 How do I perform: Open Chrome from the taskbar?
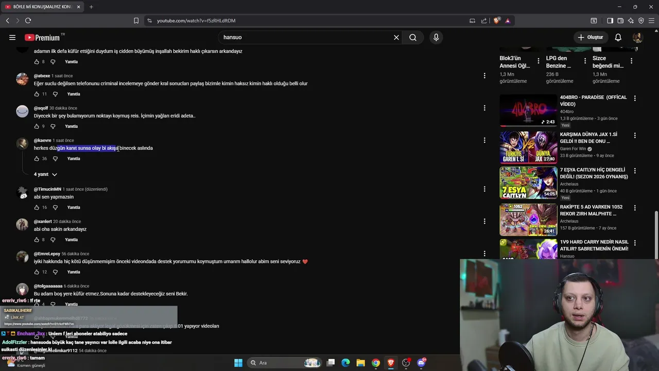(x=376, y=363)
